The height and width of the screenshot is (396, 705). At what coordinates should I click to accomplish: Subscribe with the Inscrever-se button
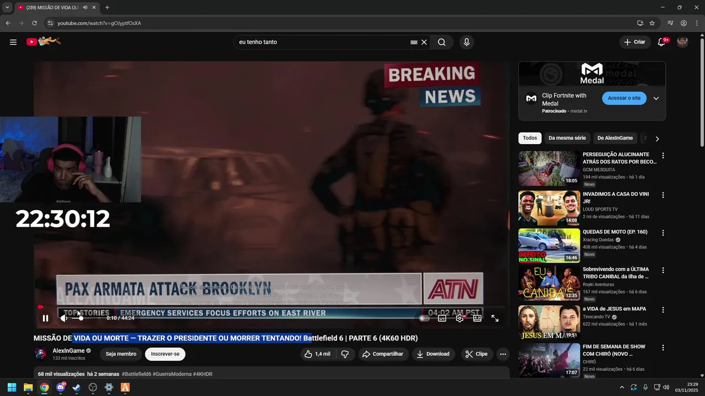tap(165, 354)
